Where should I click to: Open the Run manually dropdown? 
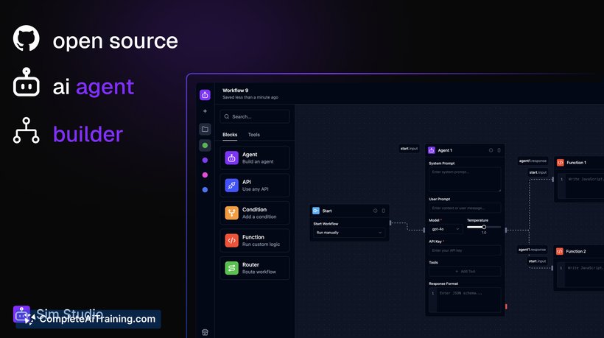(x=348, y=233)
